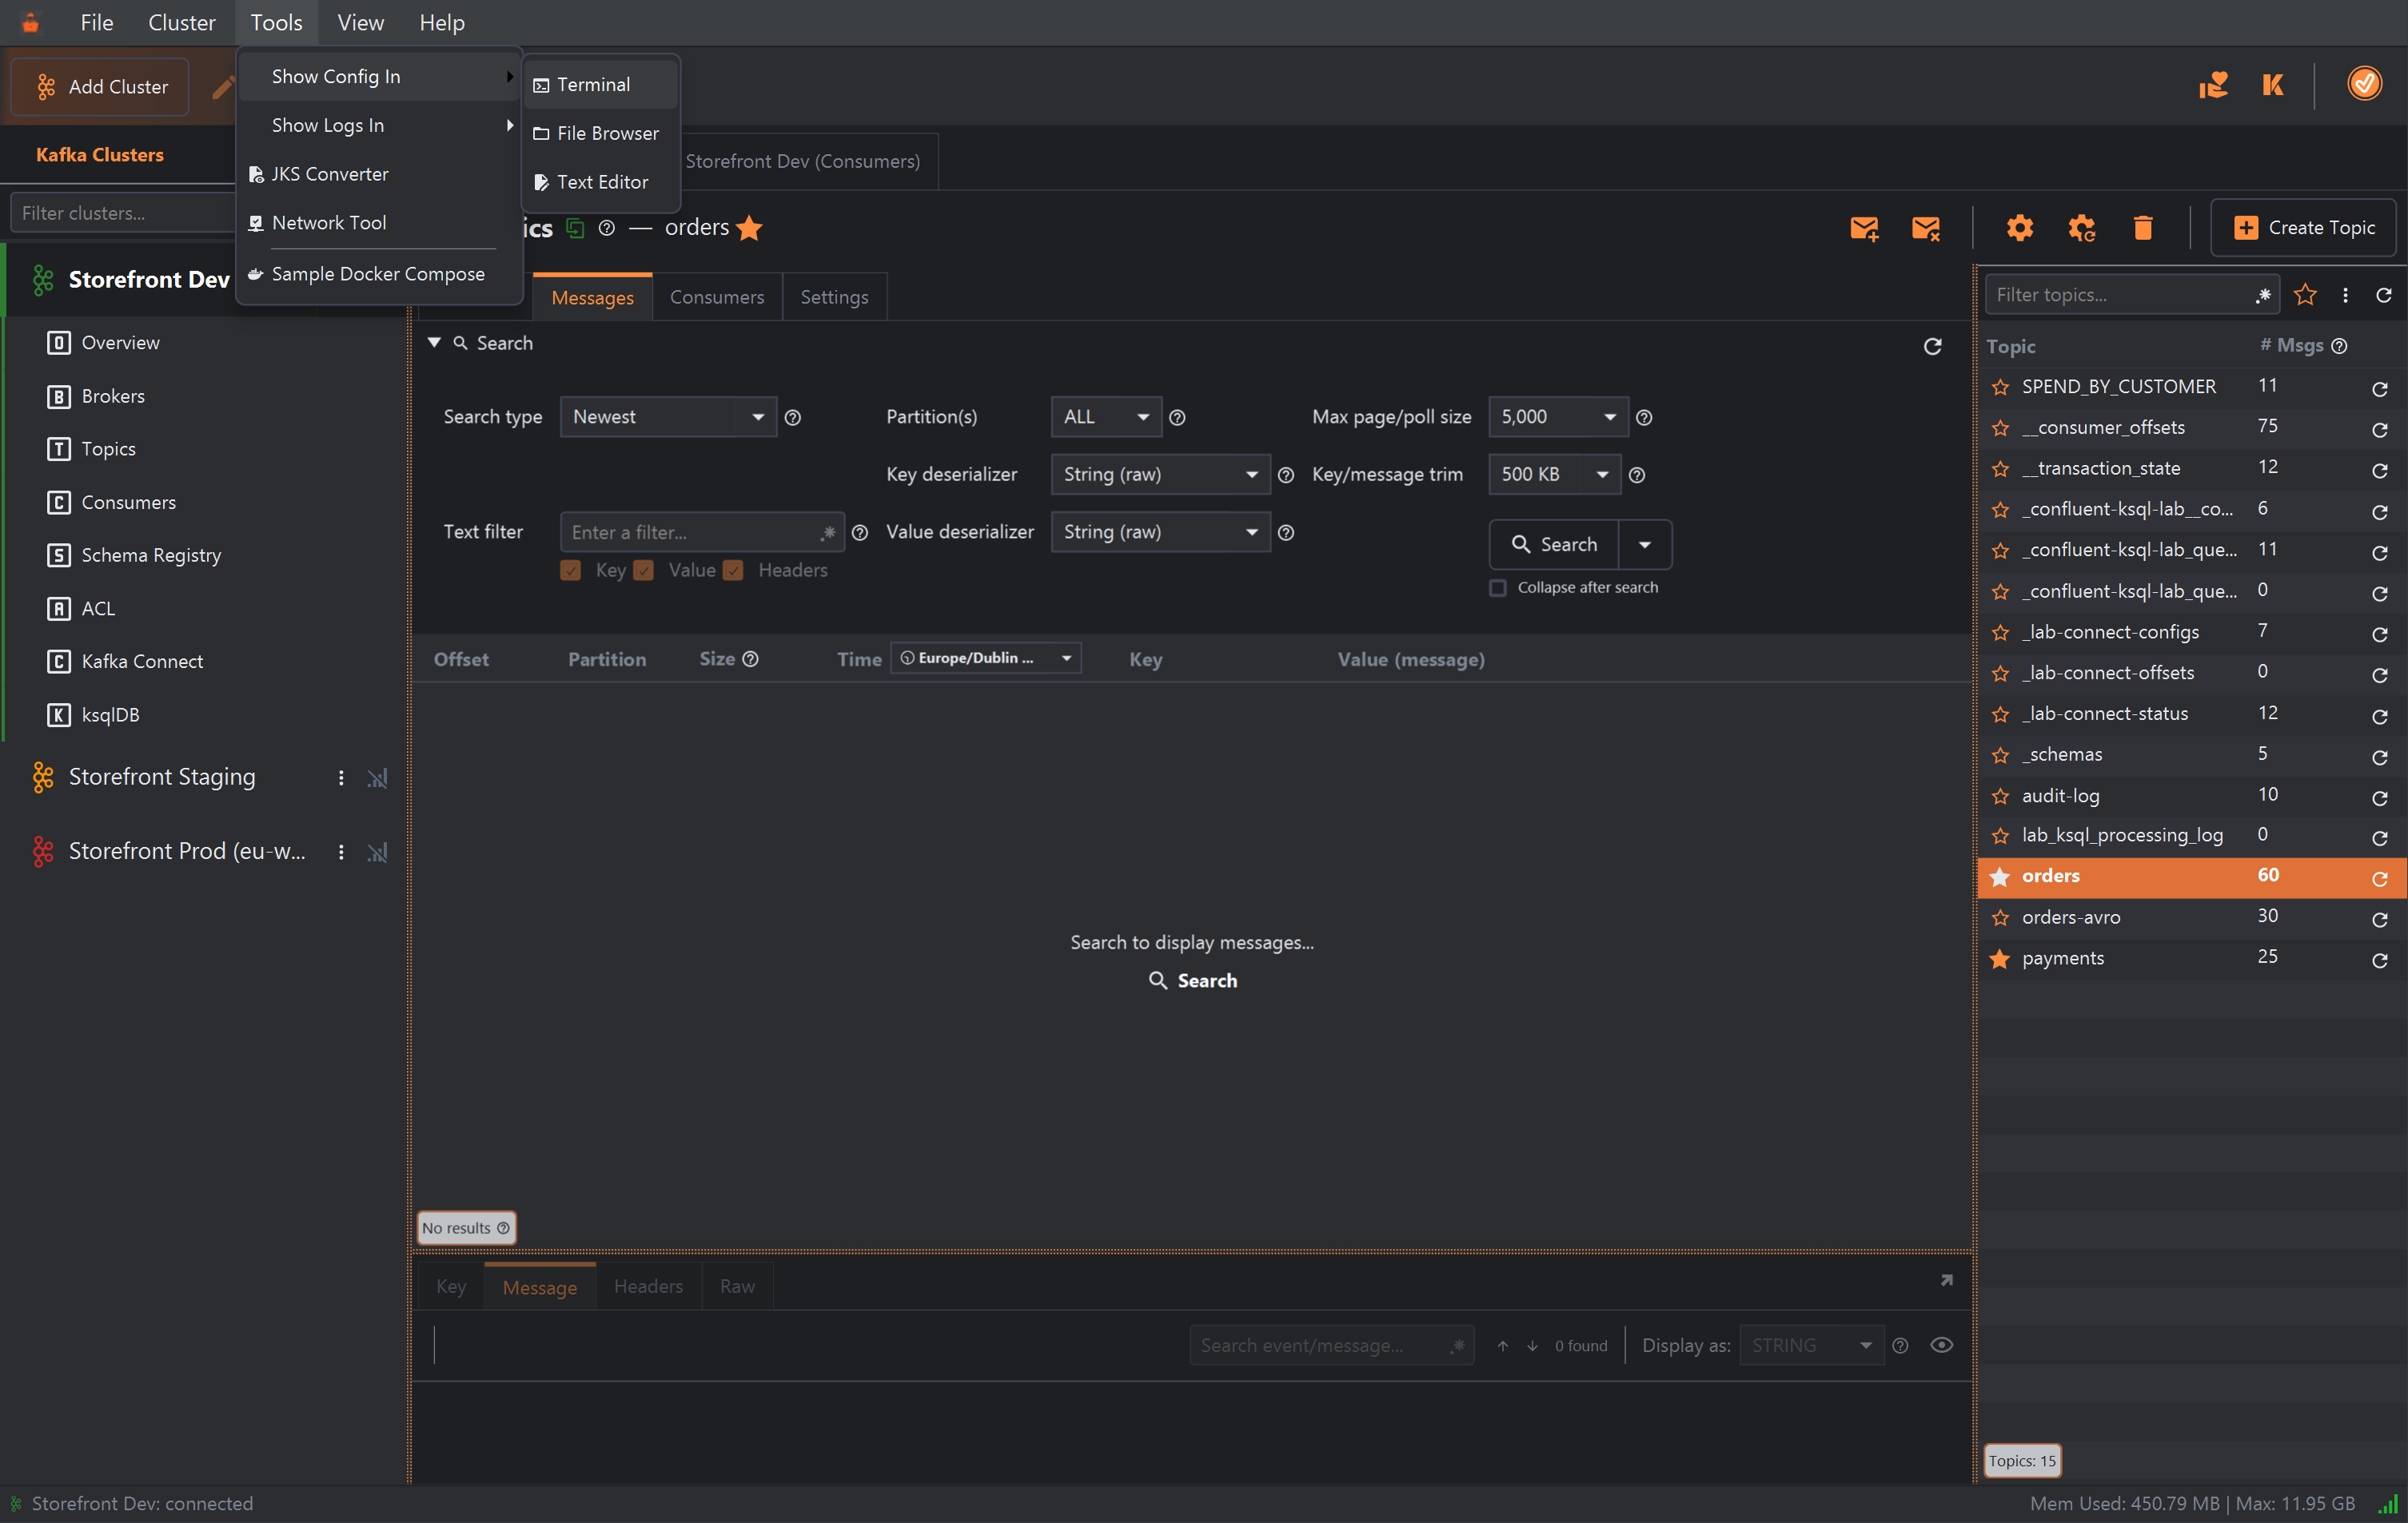Enable Collapse after search checkbox
Screen dimensions: 2408x1523
(1497, 587)
